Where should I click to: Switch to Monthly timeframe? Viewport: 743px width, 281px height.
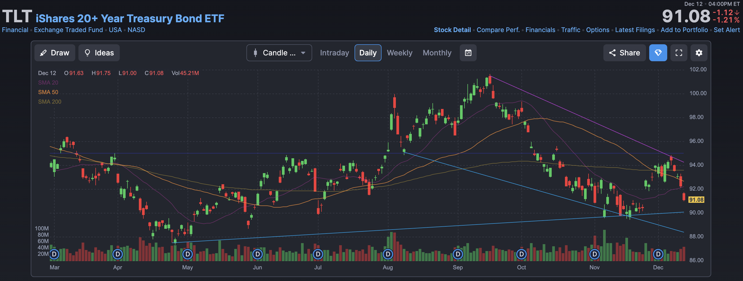point(437,53)
